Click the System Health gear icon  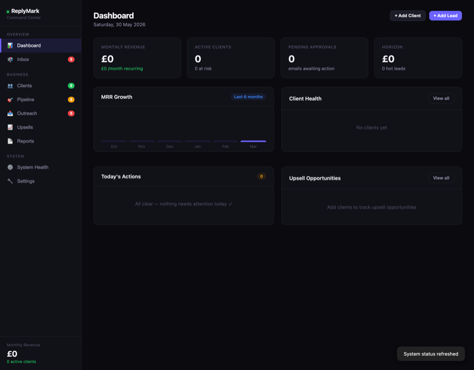coord(10,167)
